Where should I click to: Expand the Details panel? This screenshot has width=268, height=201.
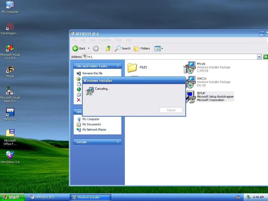(x=118, y=142)
